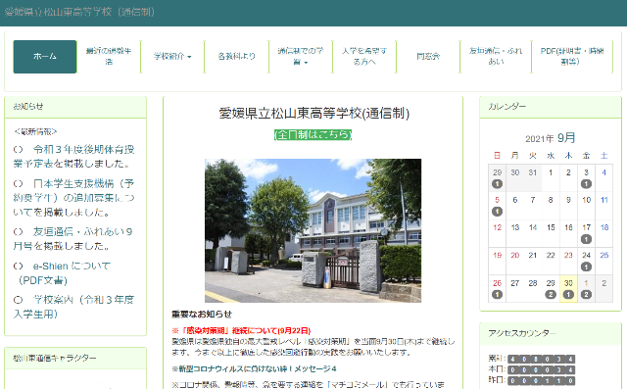Click the 愛媛県立松山東高等学校(通信制) main heading
The image size is (627, 389).
click(313, 114)
